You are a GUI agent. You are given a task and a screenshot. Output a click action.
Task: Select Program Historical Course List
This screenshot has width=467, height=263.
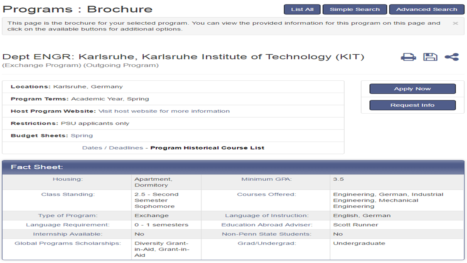coord(207,148)
